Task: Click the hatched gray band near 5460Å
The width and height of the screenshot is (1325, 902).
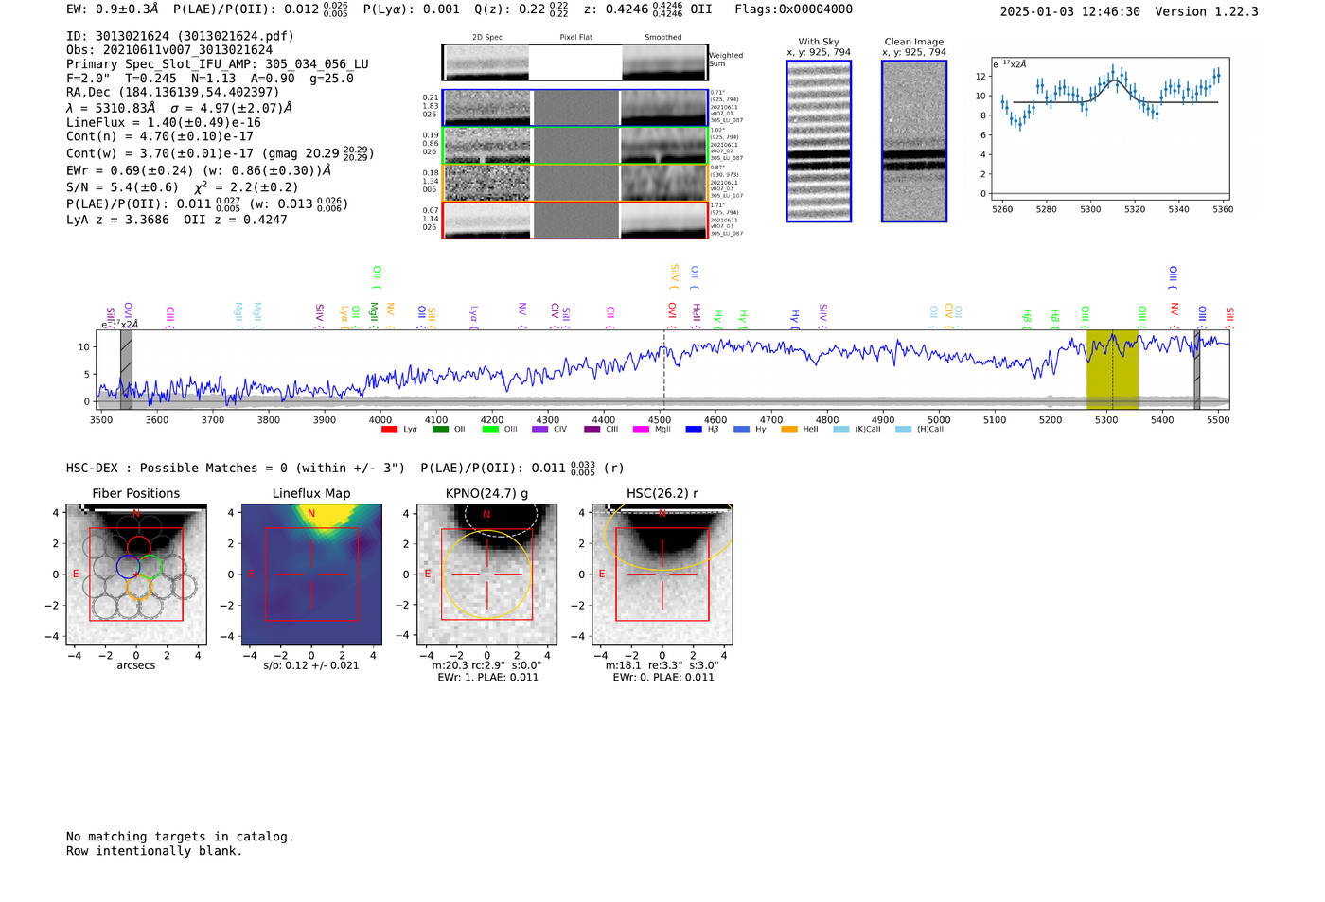Action: [x=1196, y=370]
